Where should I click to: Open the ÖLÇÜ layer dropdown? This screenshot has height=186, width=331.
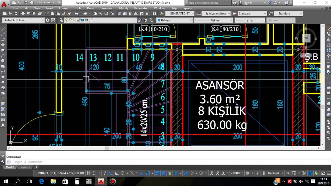135,20
